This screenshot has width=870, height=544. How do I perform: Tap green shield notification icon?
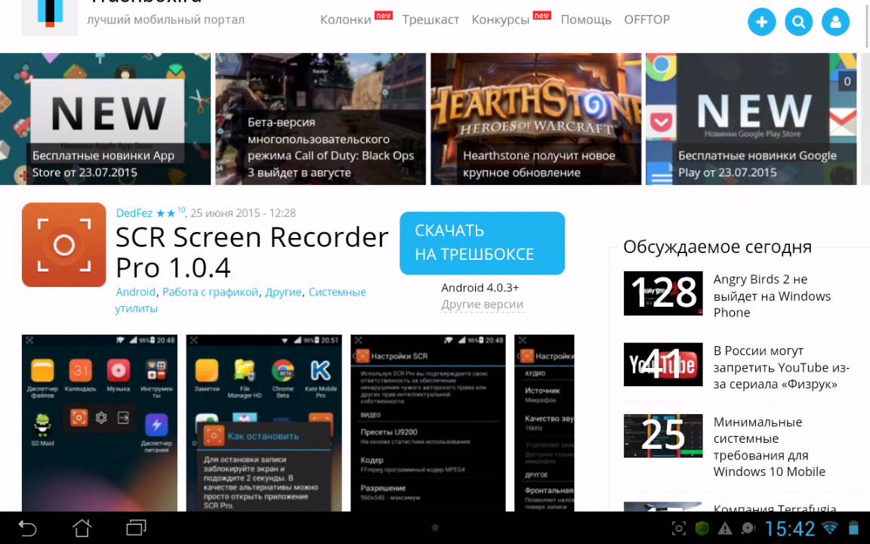tap(702, 528)
